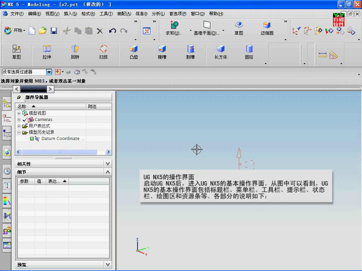Open the 工具(T) menu
Image resolution: width=362 pixels, height=271 pixels.
(x=106, y=14)
